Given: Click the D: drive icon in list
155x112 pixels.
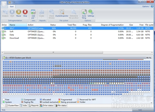Looking at the screenshot, I should [x=3, y=32].
